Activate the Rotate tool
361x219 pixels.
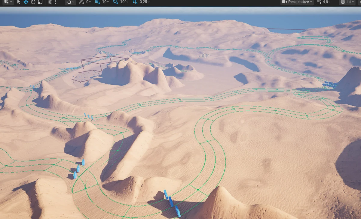[33, 2]
